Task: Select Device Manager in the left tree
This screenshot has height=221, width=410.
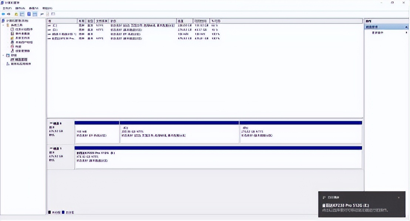Action: coord(22,51)
